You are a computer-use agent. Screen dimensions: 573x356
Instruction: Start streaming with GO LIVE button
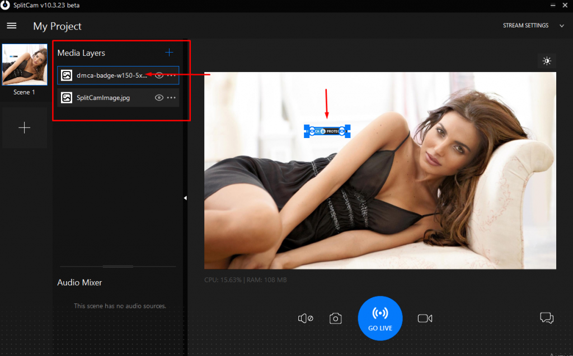(380, 319)
